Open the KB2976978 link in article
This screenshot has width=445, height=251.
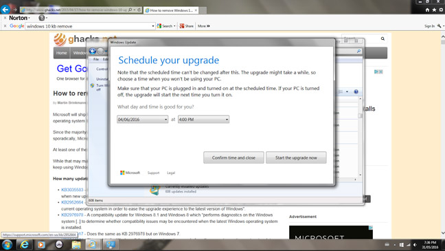(72, 215)
